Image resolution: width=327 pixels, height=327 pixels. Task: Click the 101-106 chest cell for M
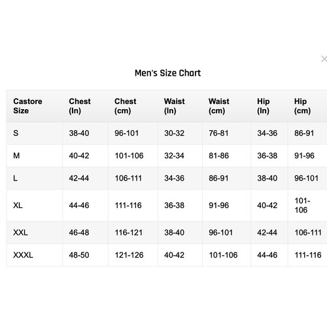(129, 156)
